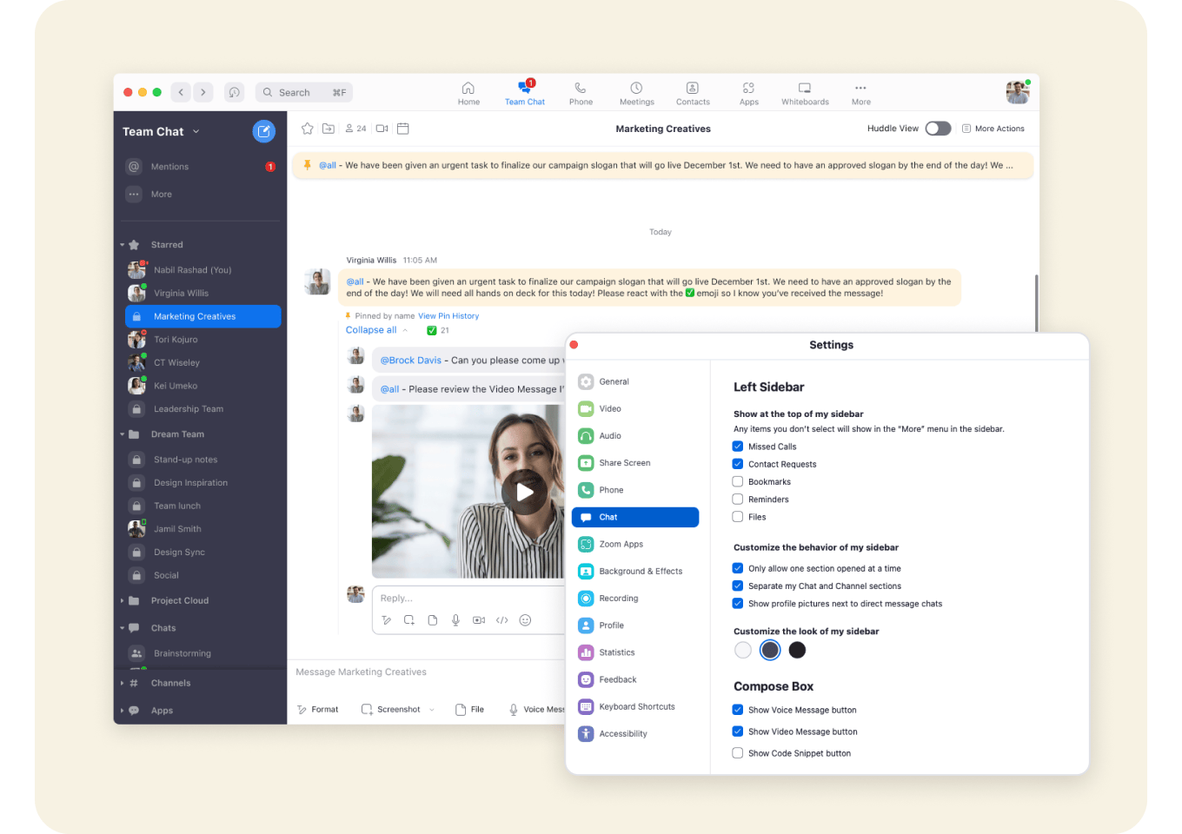The height and width of the screenshot is (834, 1182).
Task: Toggle the Huddle View switch
Action: 937,129
